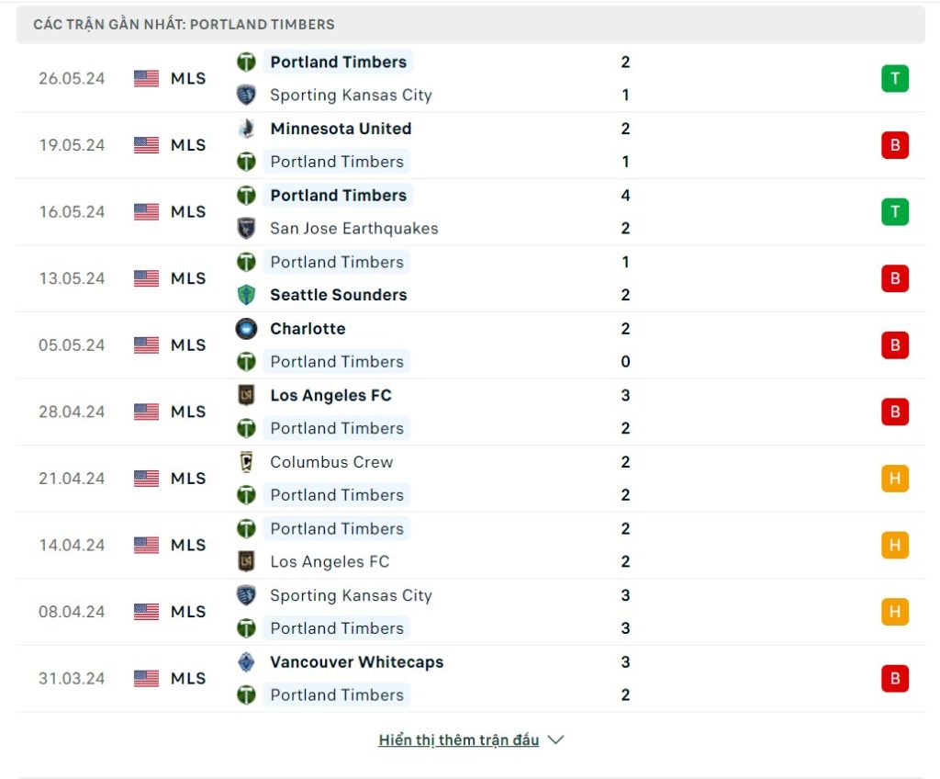This screenshot has height=779, width=940.
Task: Click the US flag icon for 26.05.24 match
Action: pos(146,79)
